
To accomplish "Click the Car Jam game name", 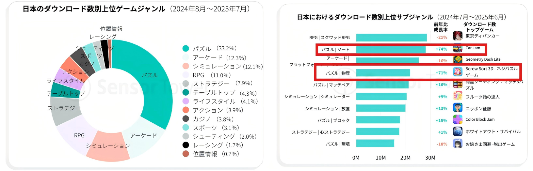I will tap(473, 48).
